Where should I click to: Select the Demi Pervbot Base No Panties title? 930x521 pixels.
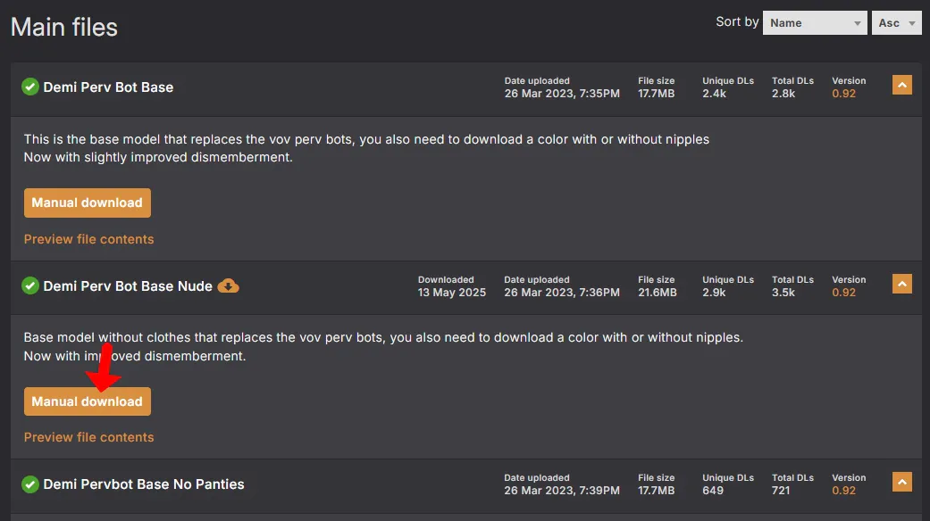point(144,484)
